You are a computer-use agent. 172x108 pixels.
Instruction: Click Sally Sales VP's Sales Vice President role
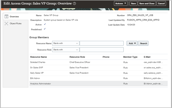[79, 73]
